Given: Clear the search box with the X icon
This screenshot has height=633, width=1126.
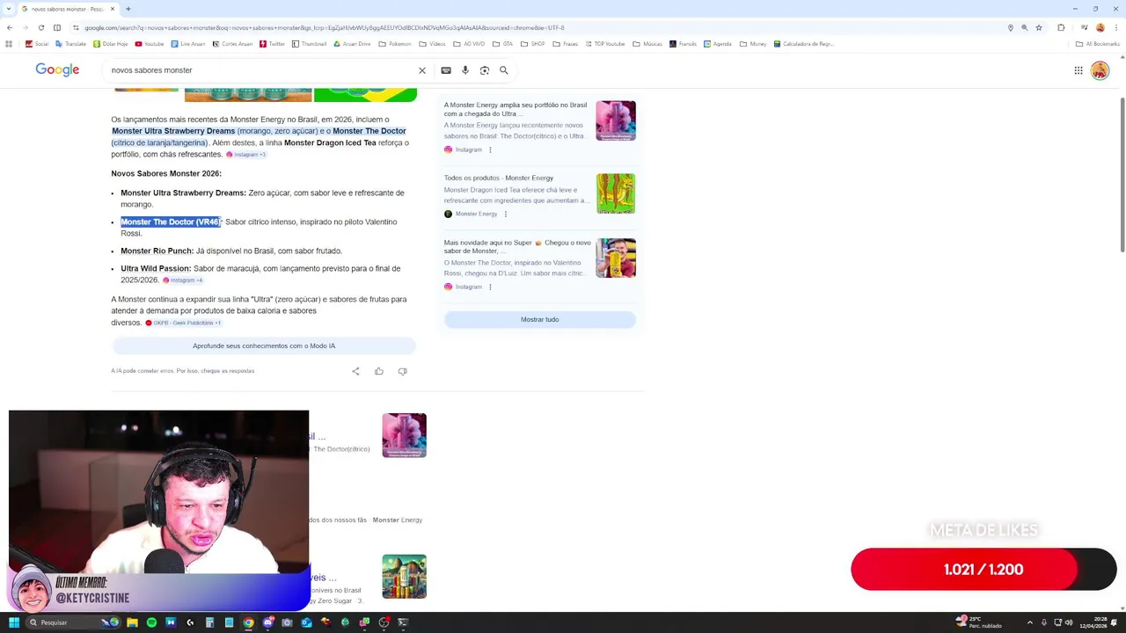Looking at the screenshot, I should 422,70.
